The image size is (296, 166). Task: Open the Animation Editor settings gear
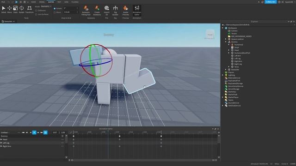tap(219, 132)
